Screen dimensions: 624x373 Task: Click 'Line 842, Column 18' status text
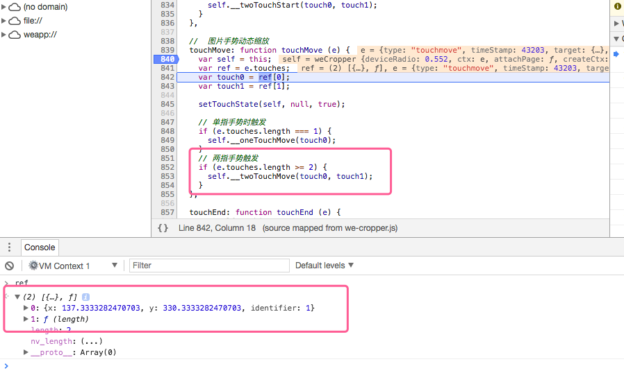(x=217, y=228)
